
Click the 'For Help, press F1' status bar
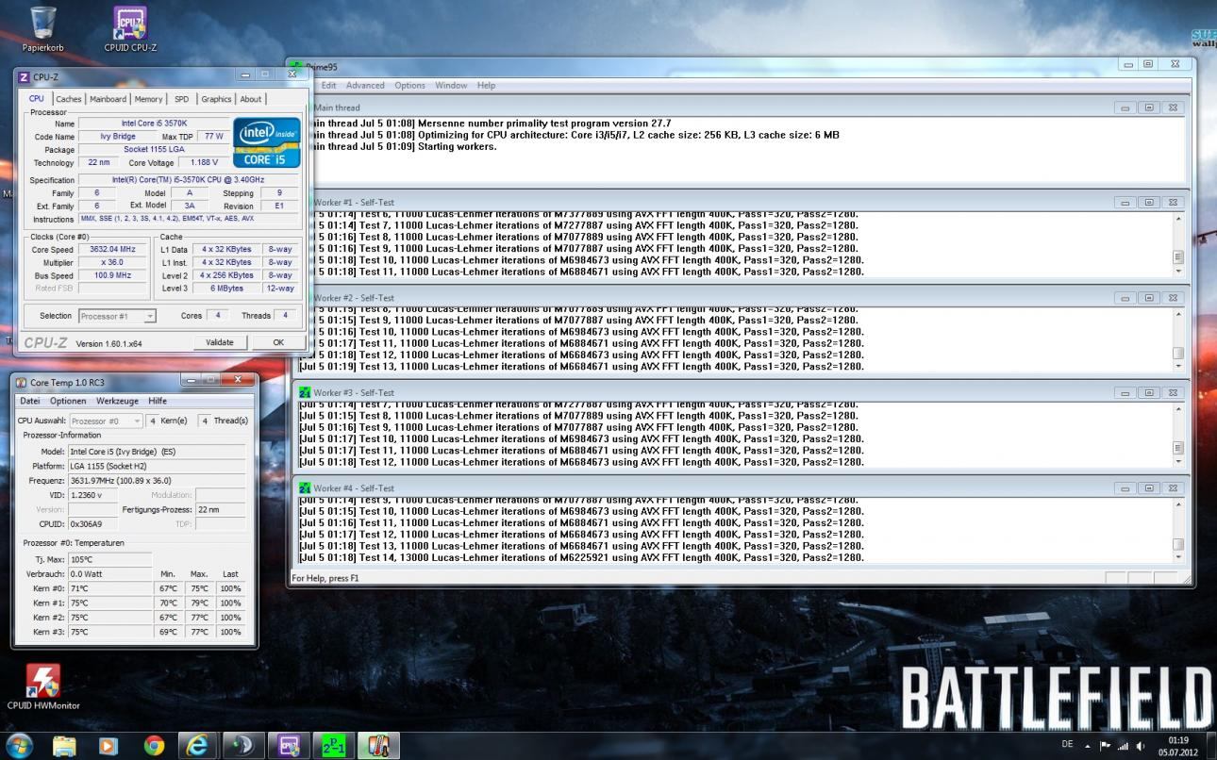pyautogui.click(x=325, y=578)
